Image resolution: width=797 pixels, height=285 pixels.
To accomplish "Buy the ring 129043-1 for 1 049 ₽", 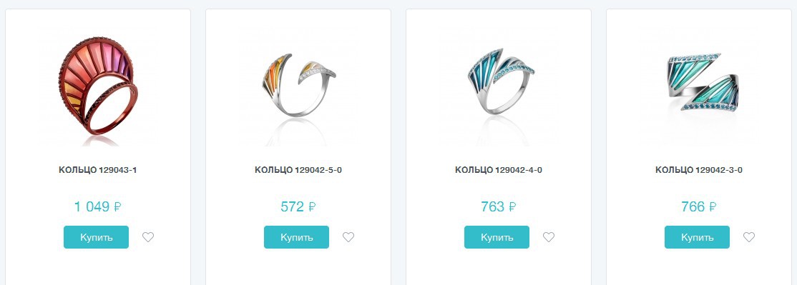I will [96, 237].
